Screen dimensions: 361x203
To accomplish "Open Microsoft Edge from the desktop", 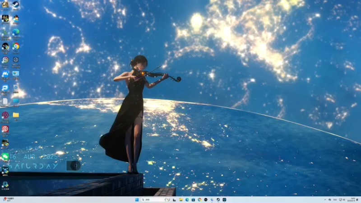I will pos(16,33).
